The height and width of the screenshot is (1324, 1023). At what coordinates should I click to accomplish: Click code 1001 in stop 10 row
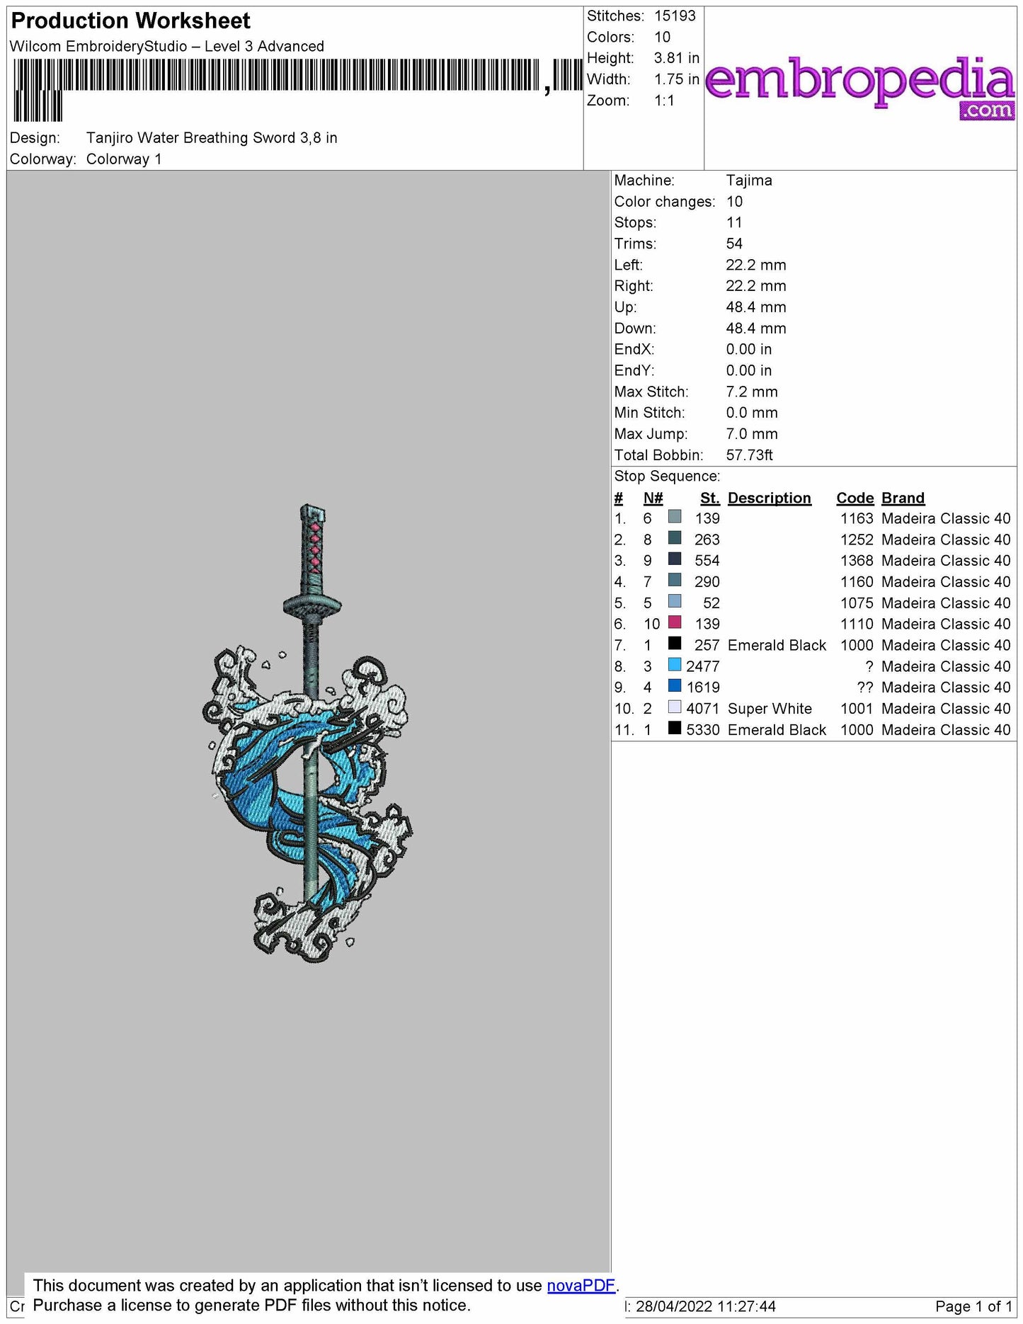[x=857, y=709]
